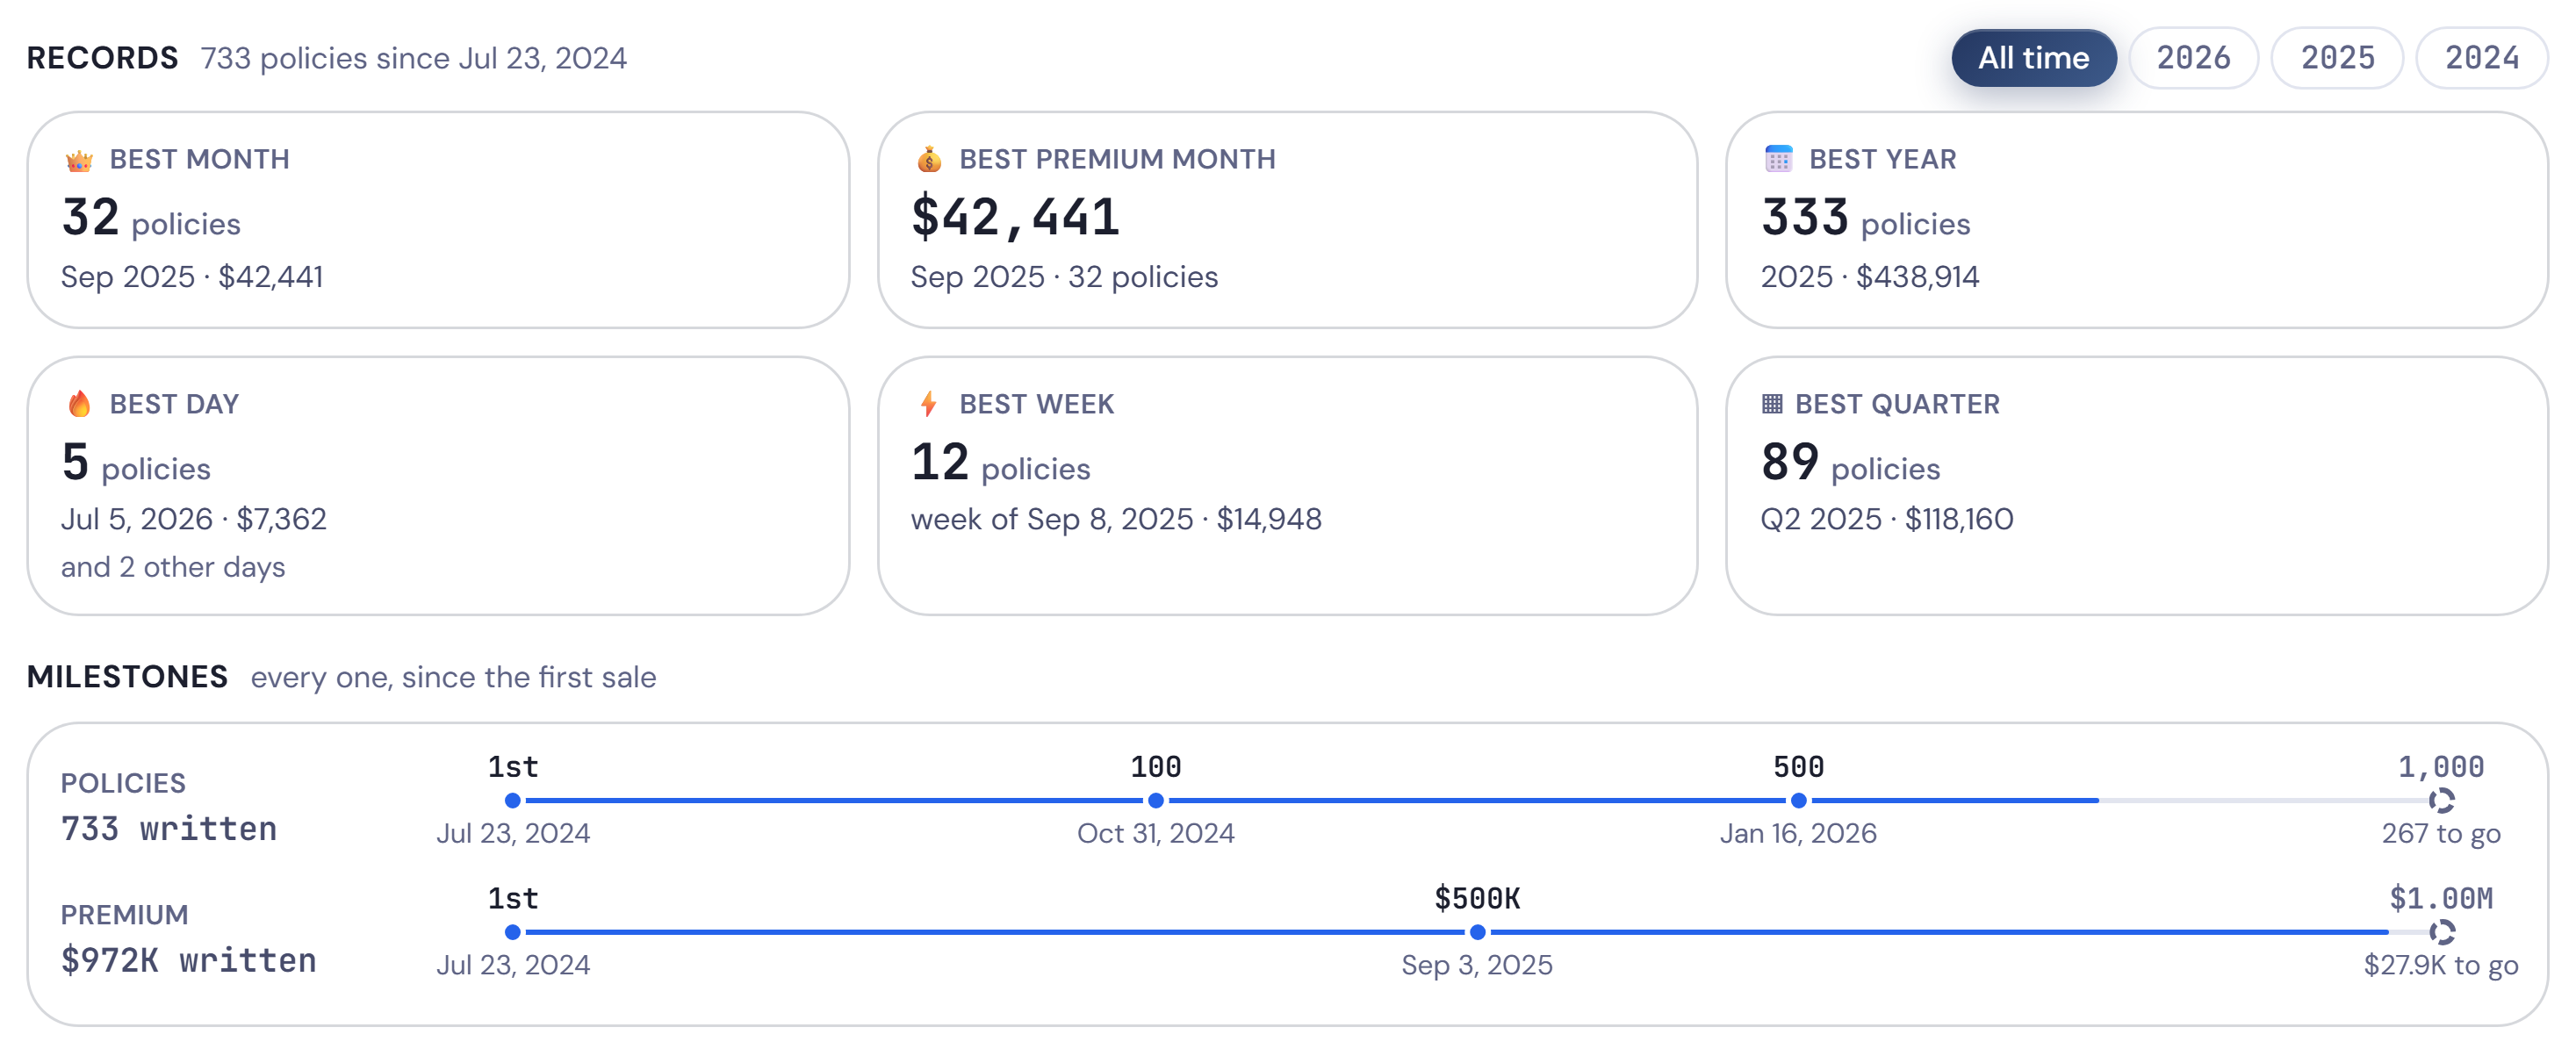2576x1056 pixels.
Task: Click the lightning bolt icon on Best Week
Action: (928, 404)
